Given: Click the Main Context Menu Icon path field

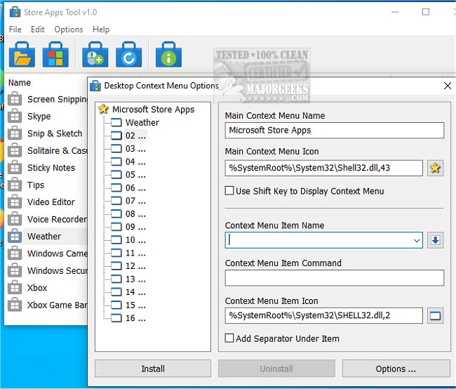Looking at the screenshot, I should [x=323, y=168].
